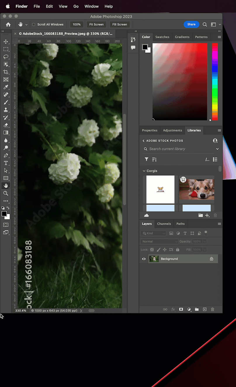Open the Hand tool preset picker
Viewport: 236px width, 387px height.
coord(27,25)
